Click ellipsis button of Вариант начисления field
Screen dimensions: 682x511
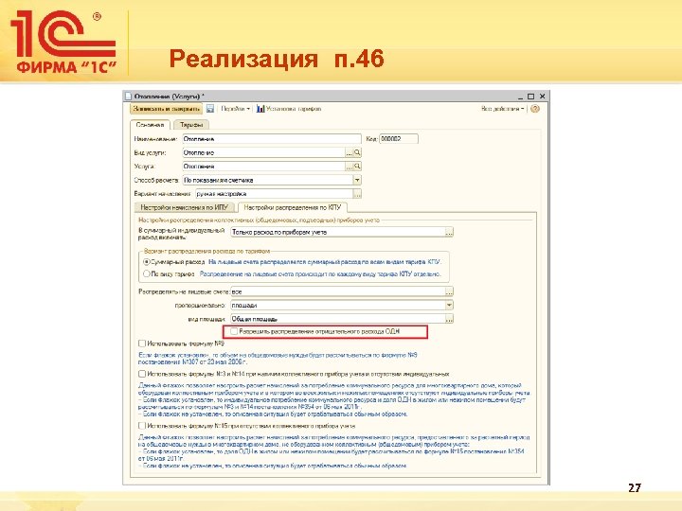357,194
